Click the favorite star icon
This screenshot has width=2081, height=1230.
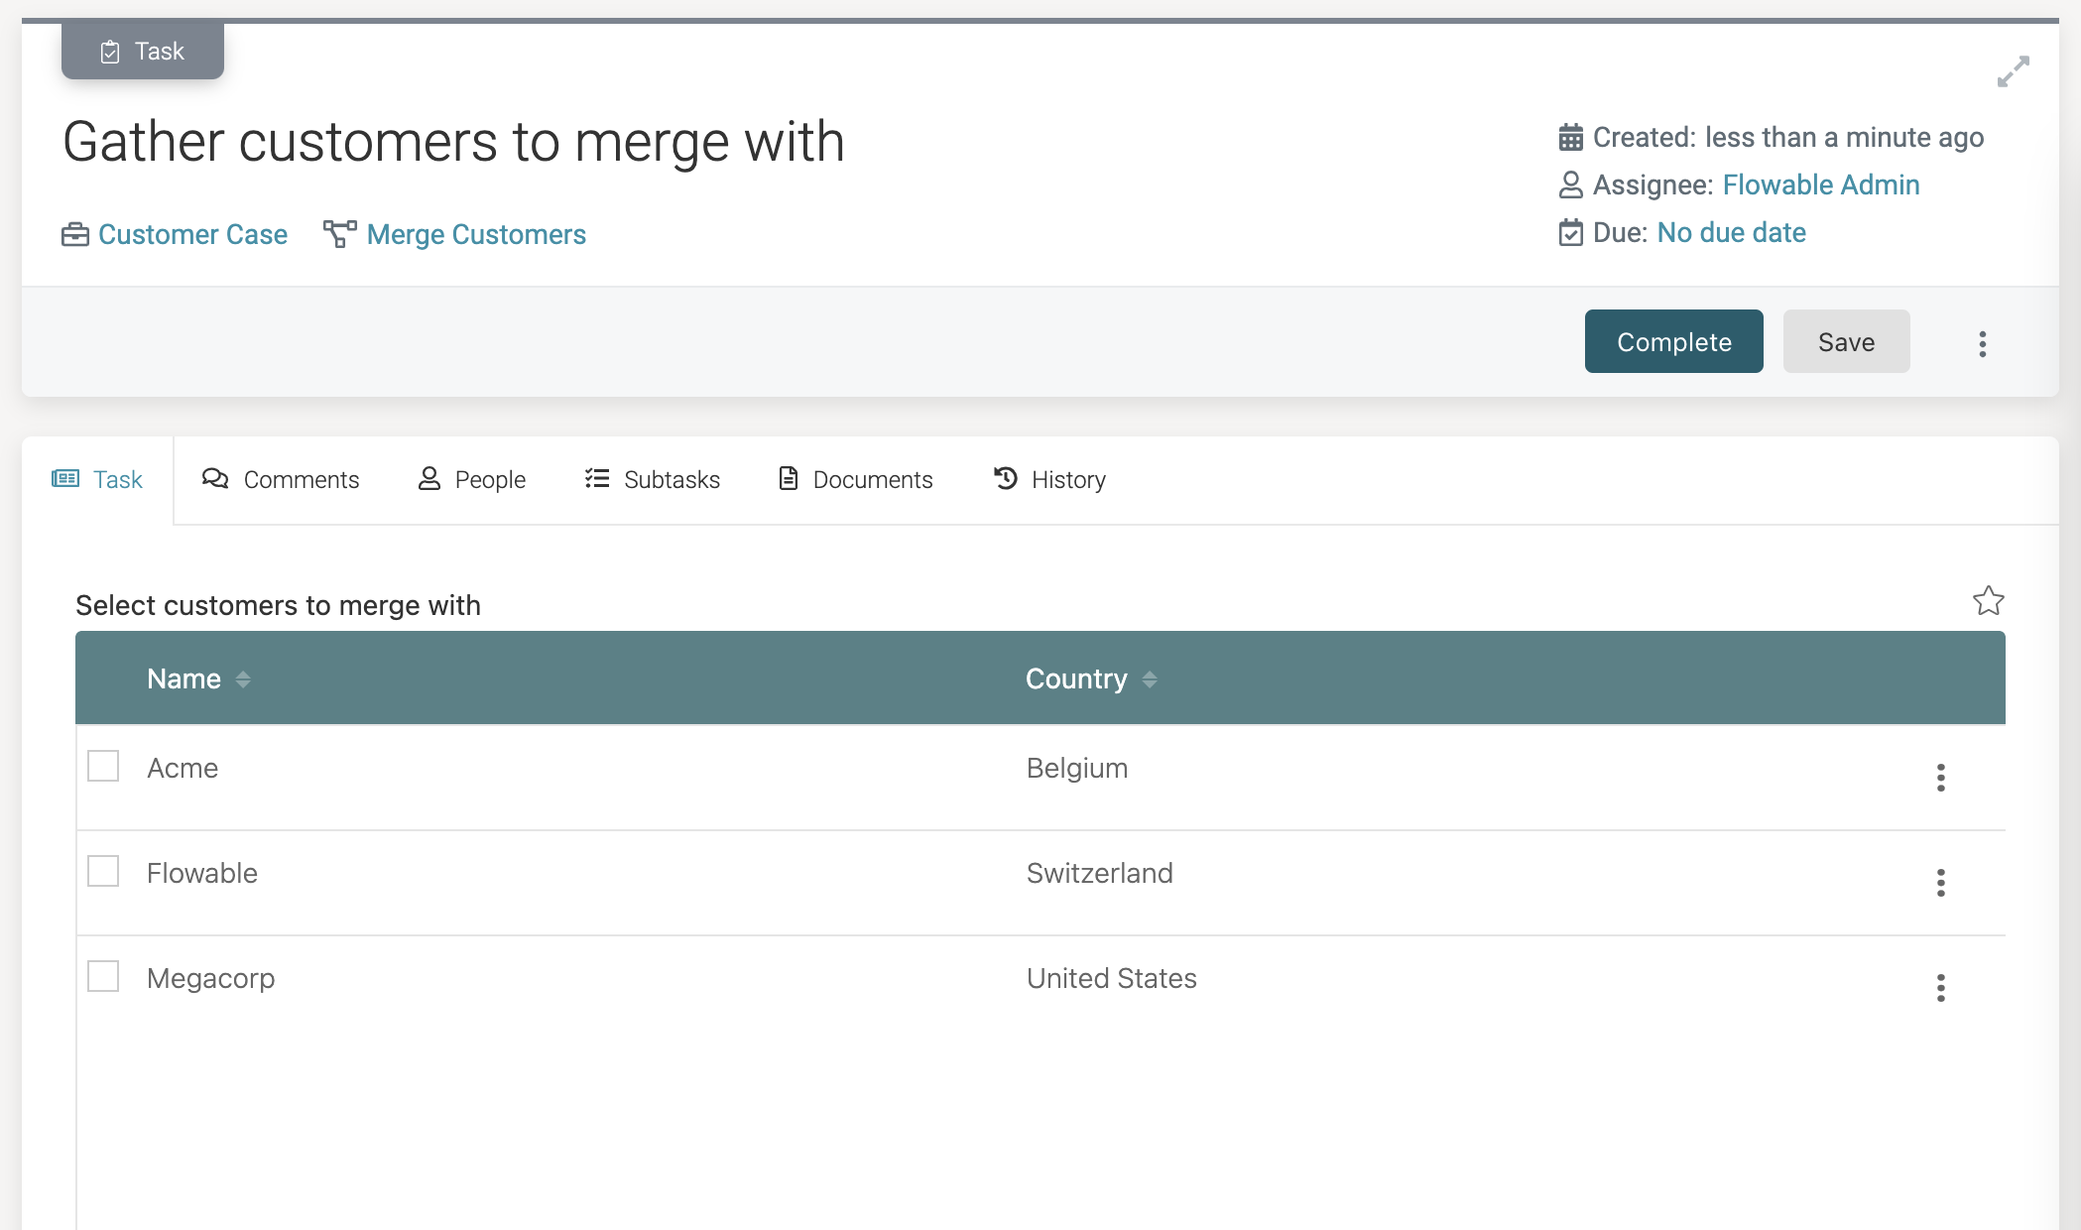tap(1988, 601)
